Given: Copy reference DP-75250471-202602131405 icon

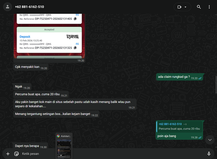Looking at the screenshot, I should tap(75, 19).
